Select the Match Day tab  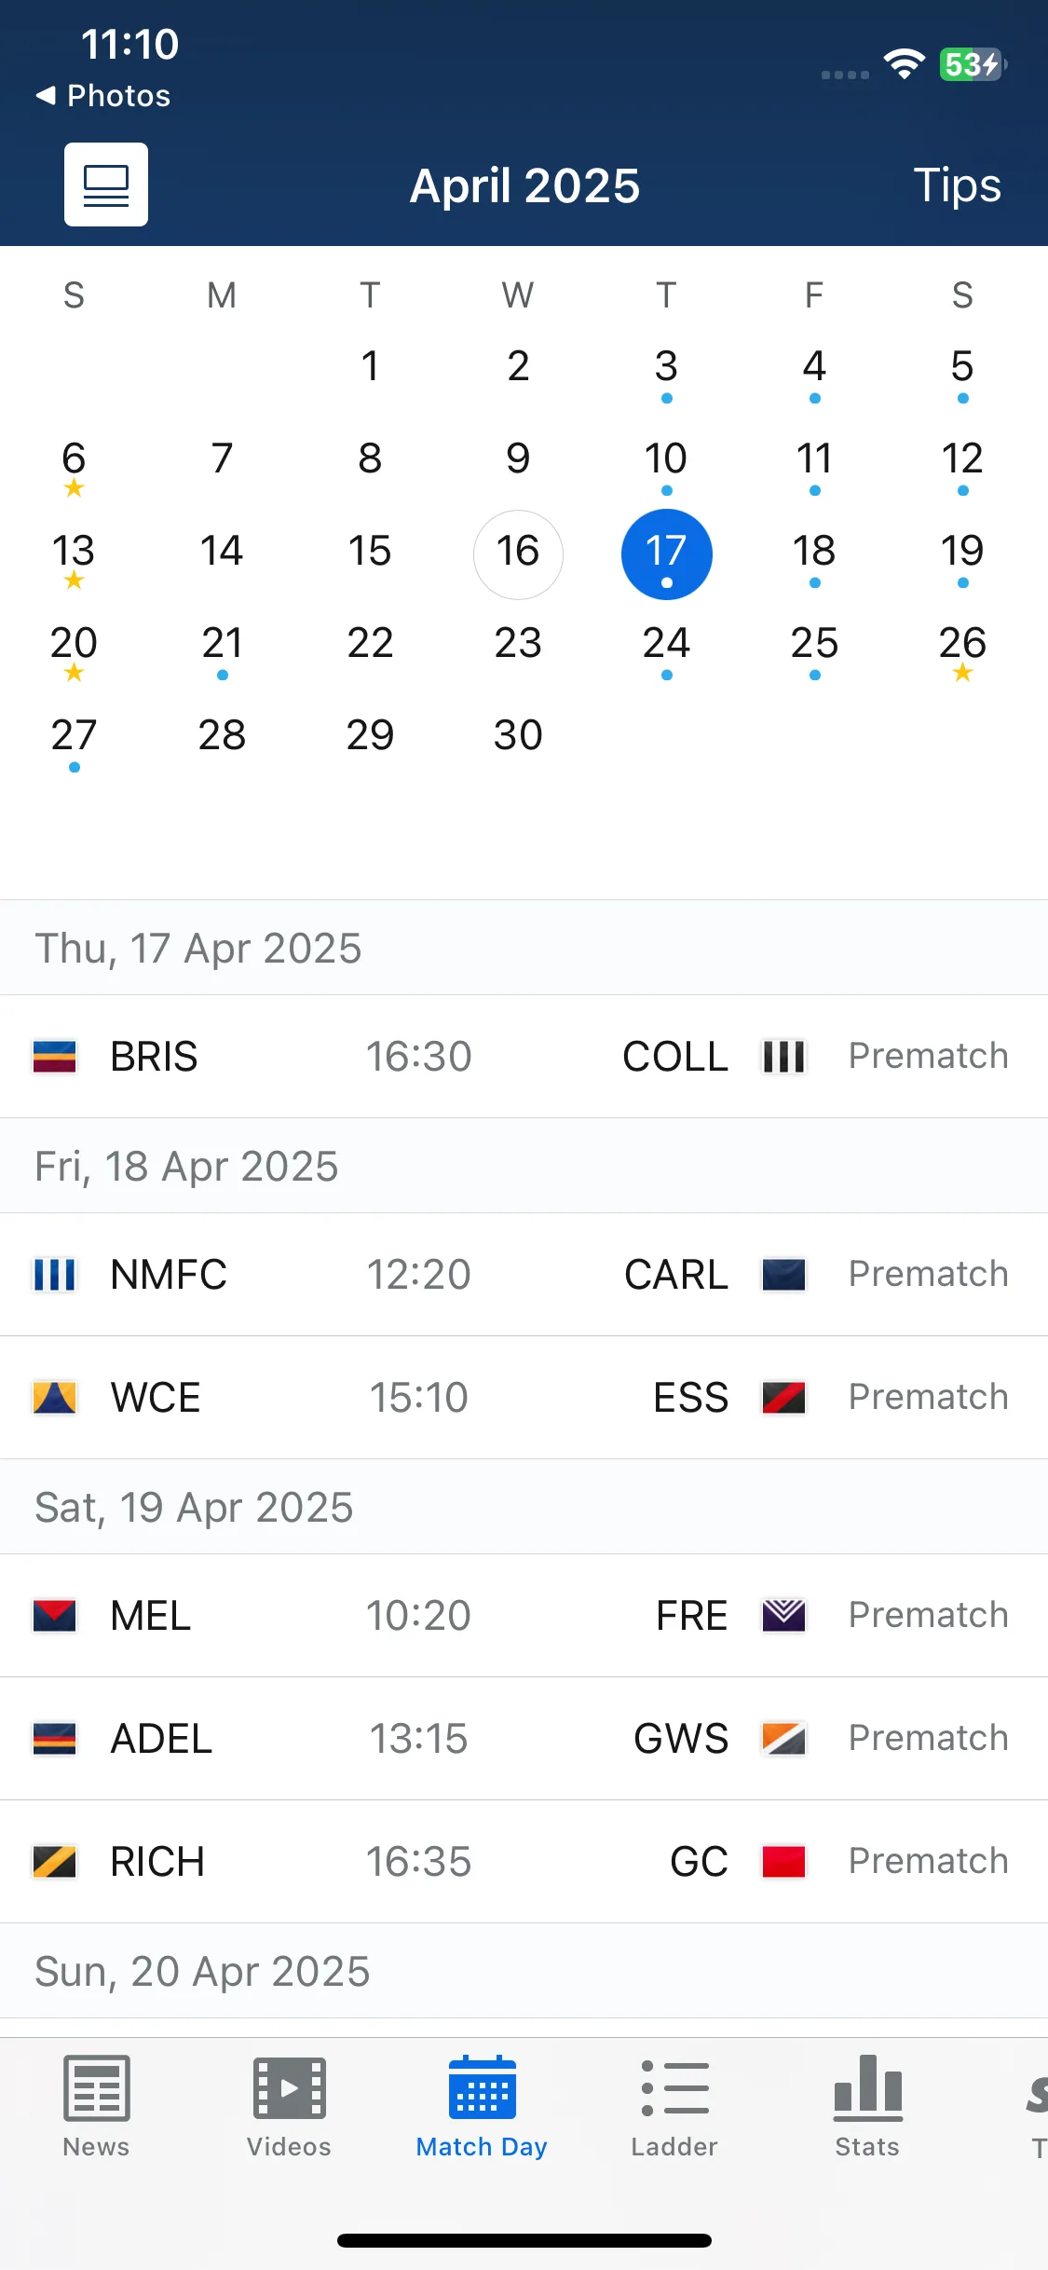[482, 2106]
